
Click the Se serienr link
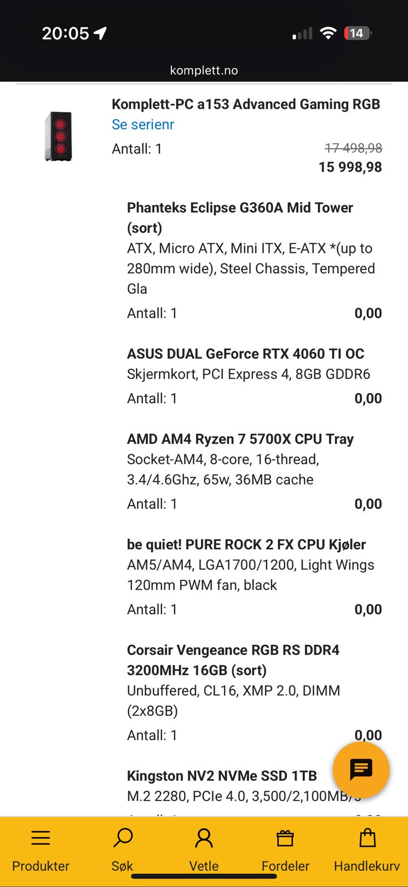click(x=143, y=125)
